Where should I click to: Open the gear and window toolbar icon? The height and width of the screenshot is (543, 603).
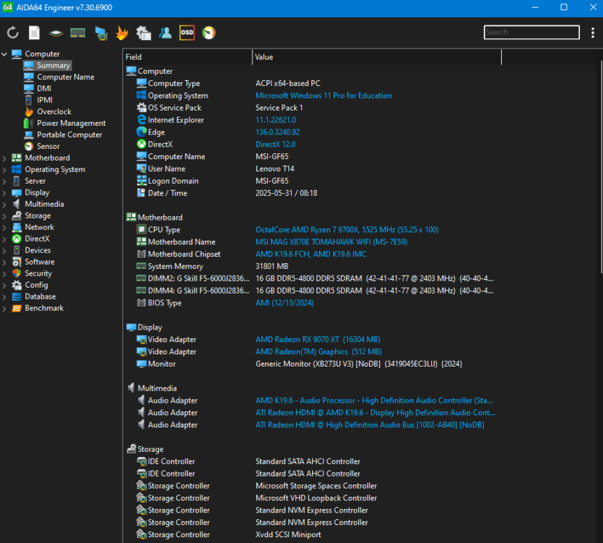[144, 33]
